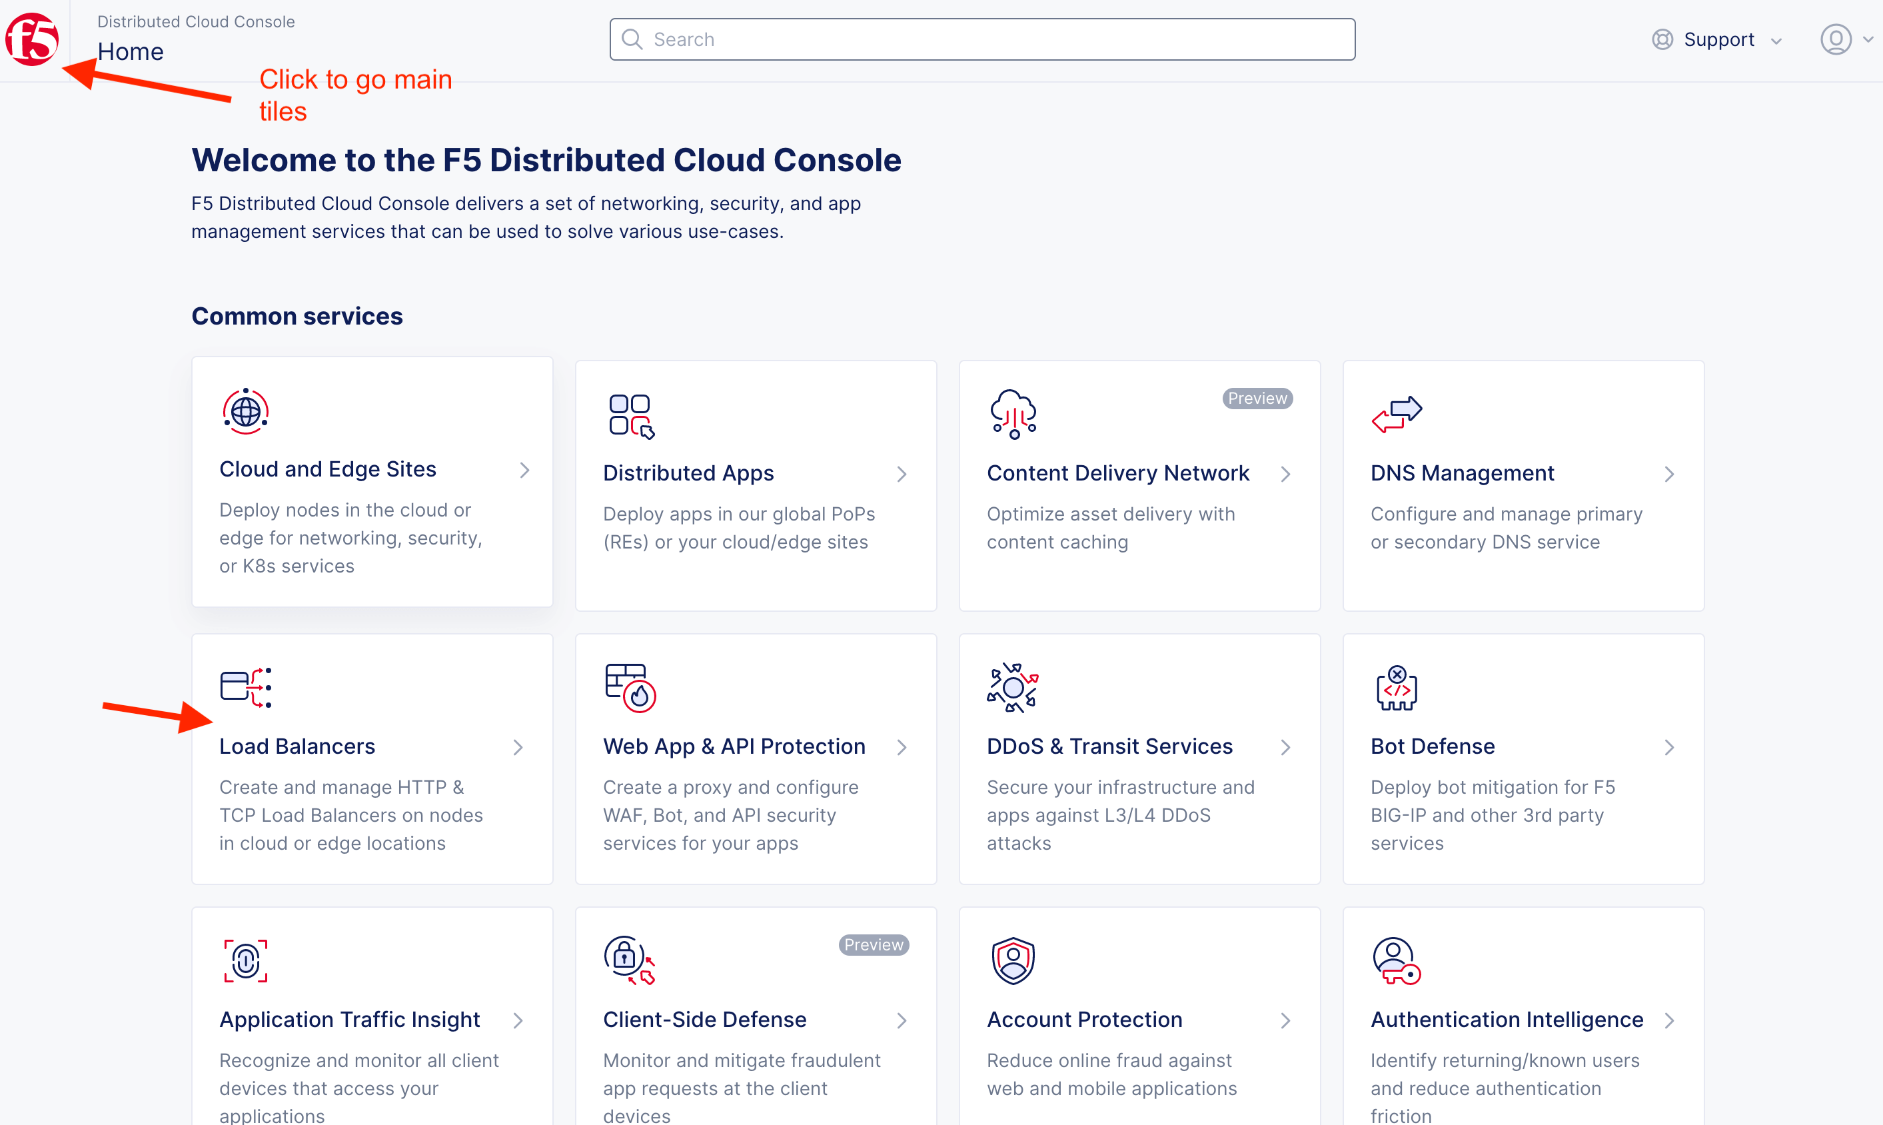The height and width of the screenshot is (1125, 1883).
Task: Click the Home breadcrumb label
Action: point(131,51)
